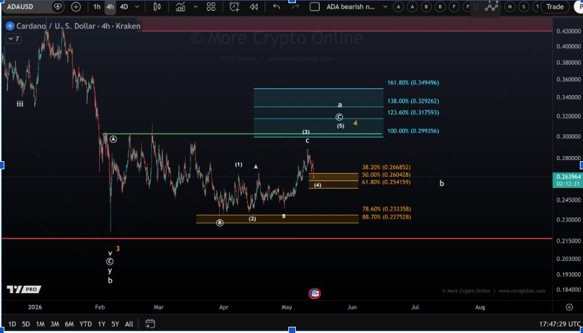Switch to the 4D timeframe

point(124,7)
